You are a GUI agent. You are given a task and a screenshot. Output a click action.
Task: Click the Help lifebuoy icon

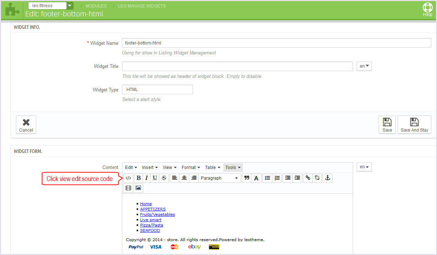(427, 8)
